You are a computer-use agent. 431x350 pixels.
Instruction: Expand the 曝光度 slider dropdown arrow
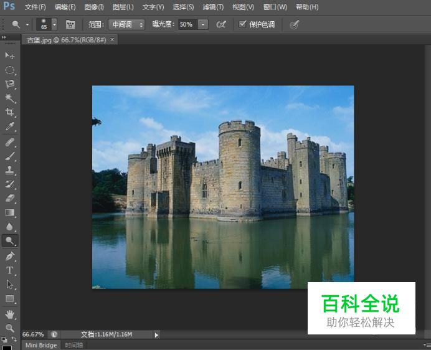(x=203, y=24)
